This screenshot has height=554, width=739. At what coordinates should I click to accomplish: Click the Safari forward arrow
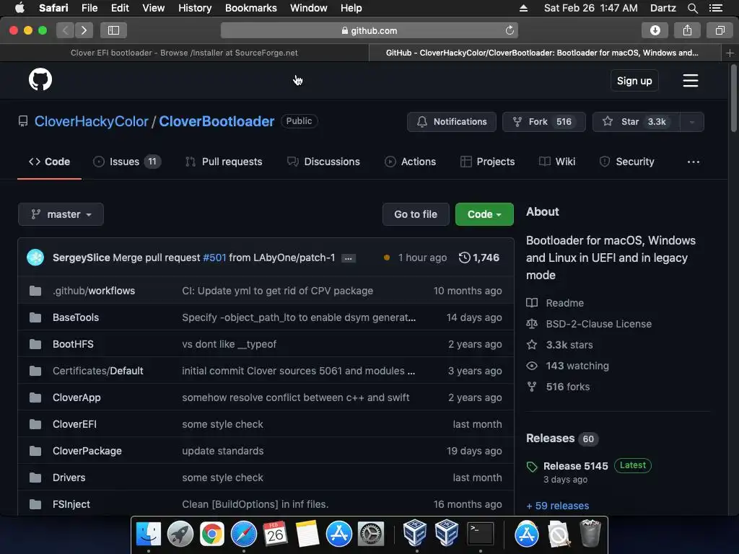(x=84, y=30)
